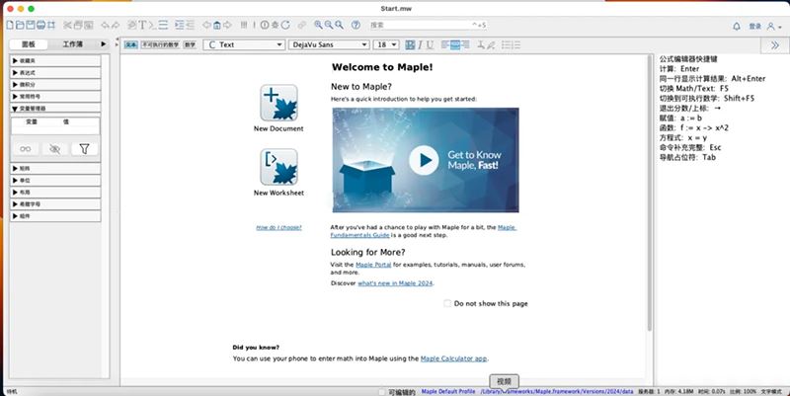Align text right with the alignment icon
790x396 pixels.
[465, 44]
